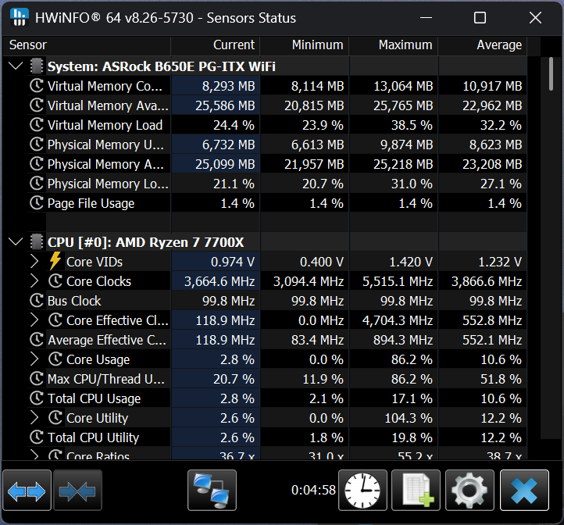Click the clock icon of Core Effective Clocks
This screenshot has width=564, height=525.
(x=55, y=320)
